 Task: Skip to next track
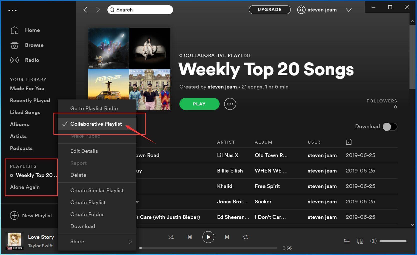coord(227,237)
